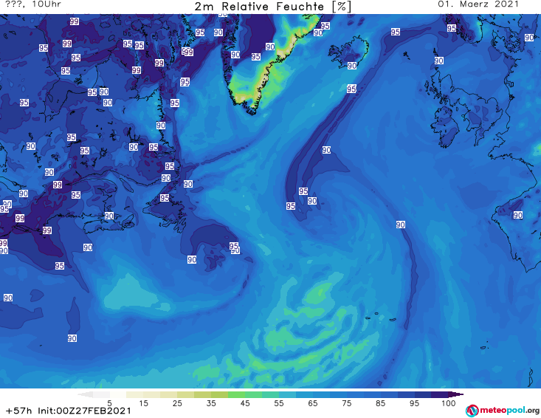Click the colorbar tick label '100'

click(x=449, y=402)
